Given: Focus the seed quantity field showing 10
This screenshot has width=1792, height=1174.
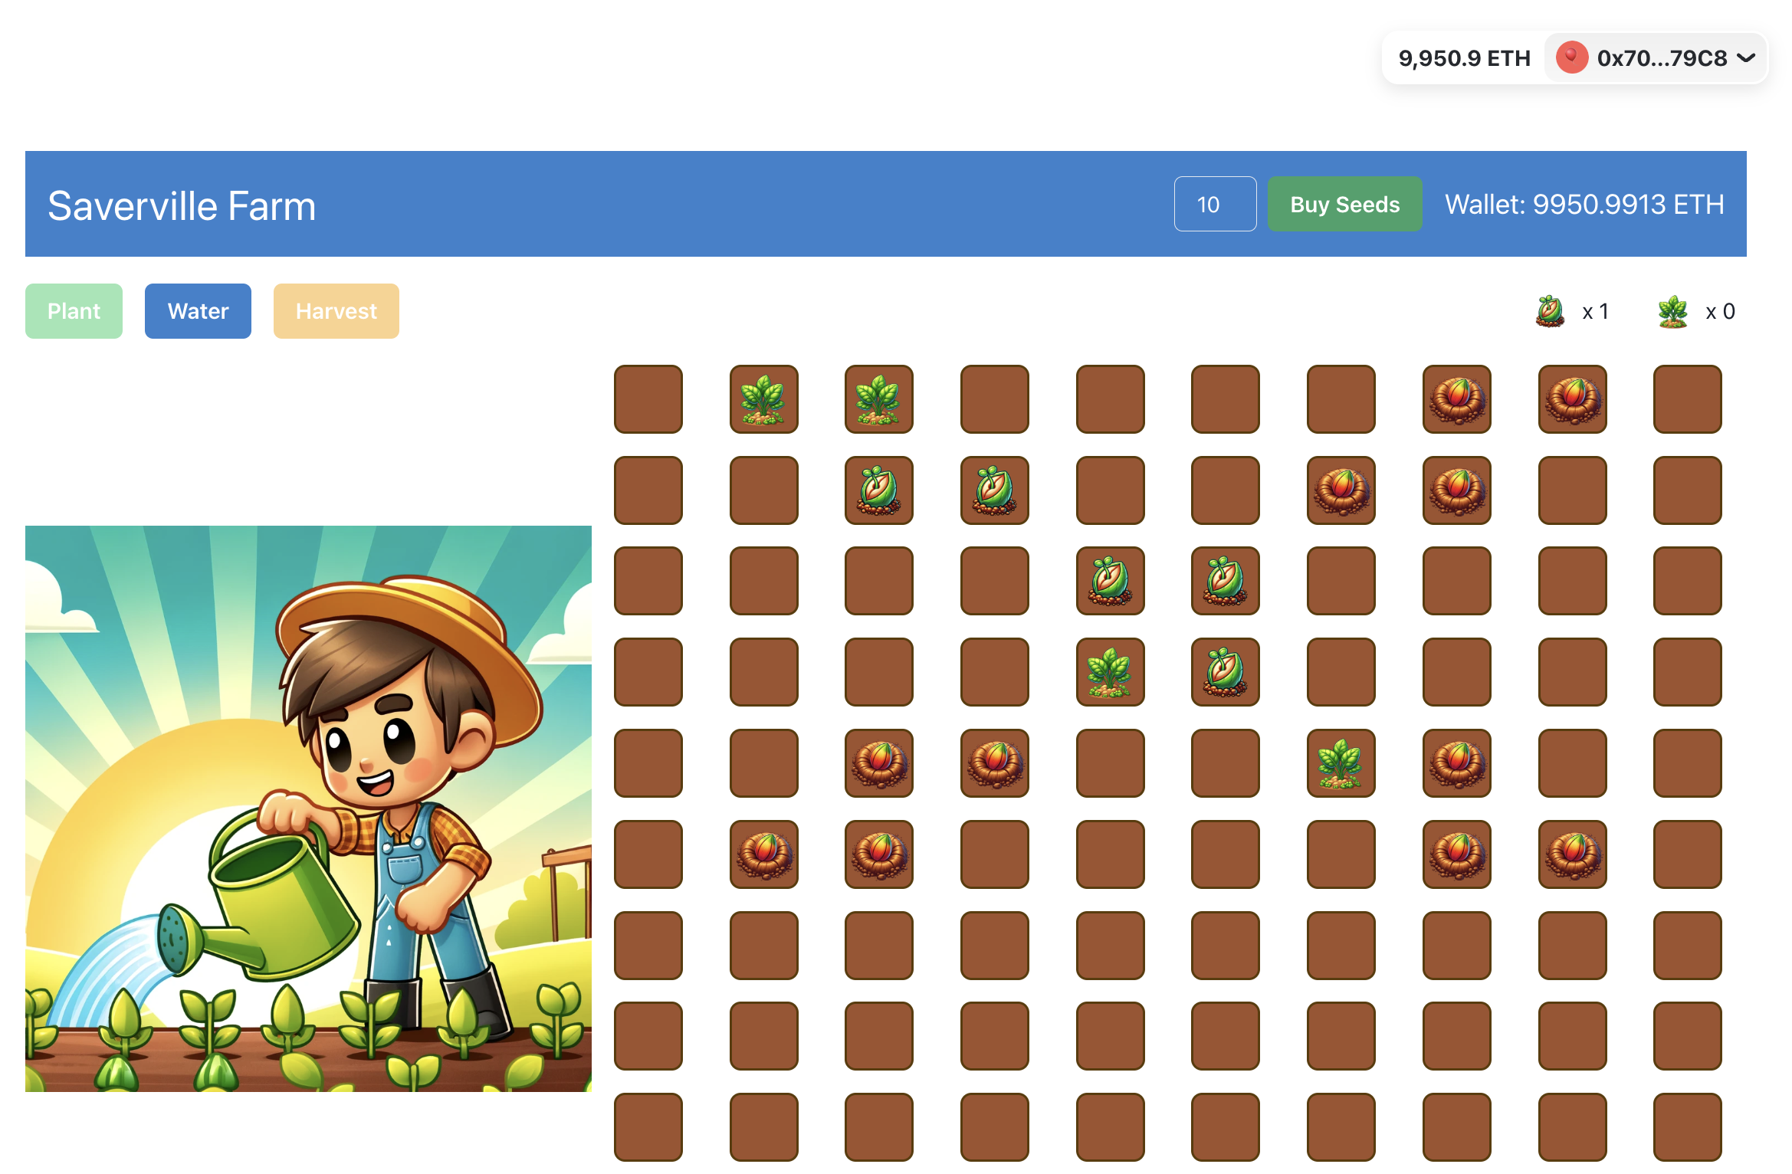Looking at the screenshot, I should pos(1215,204).
